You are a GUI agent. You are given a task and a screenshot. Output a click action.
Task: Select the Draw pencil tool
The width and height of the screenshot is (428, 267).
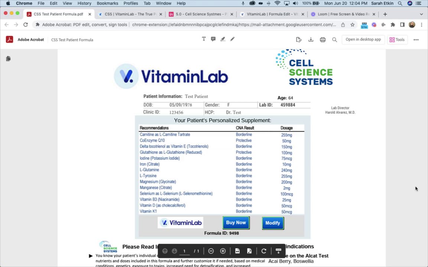(232, 39)
